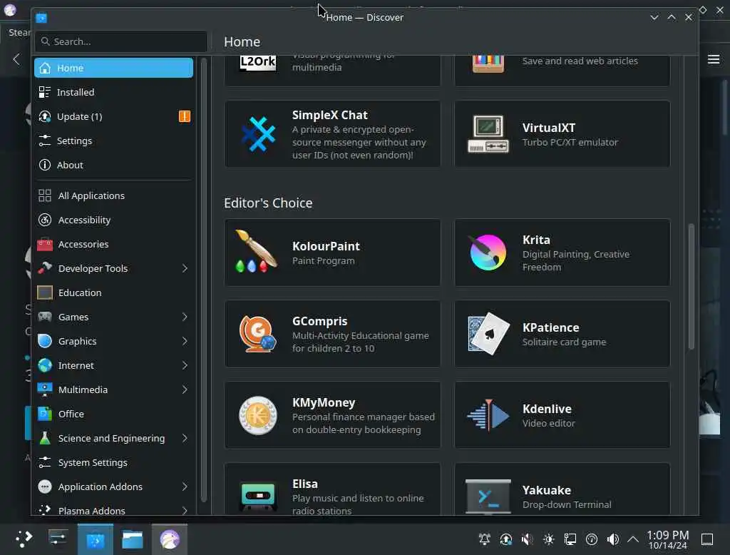The width and height of the screenshot is (730, 555).
Task: Expand the Games category chevron
Action: pos(185,317)
